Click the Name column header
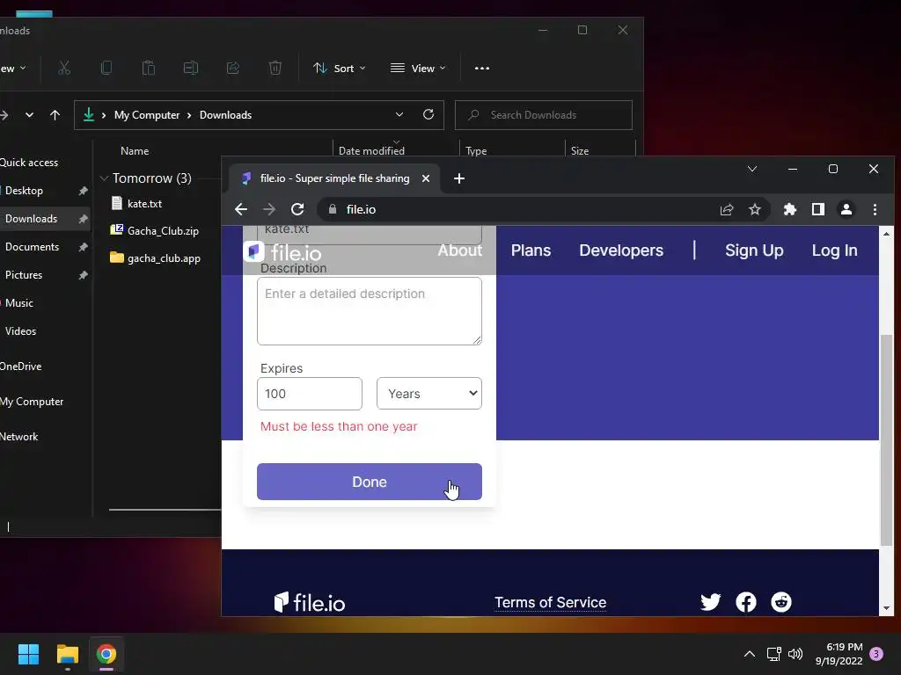Viewport: 901px width, 675px height. pyautogui.click(x=135, y=151)
